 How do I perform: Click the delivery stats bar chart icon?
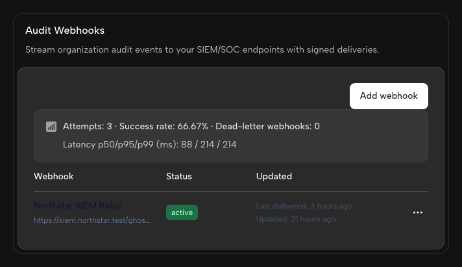(x=51, y=127)
